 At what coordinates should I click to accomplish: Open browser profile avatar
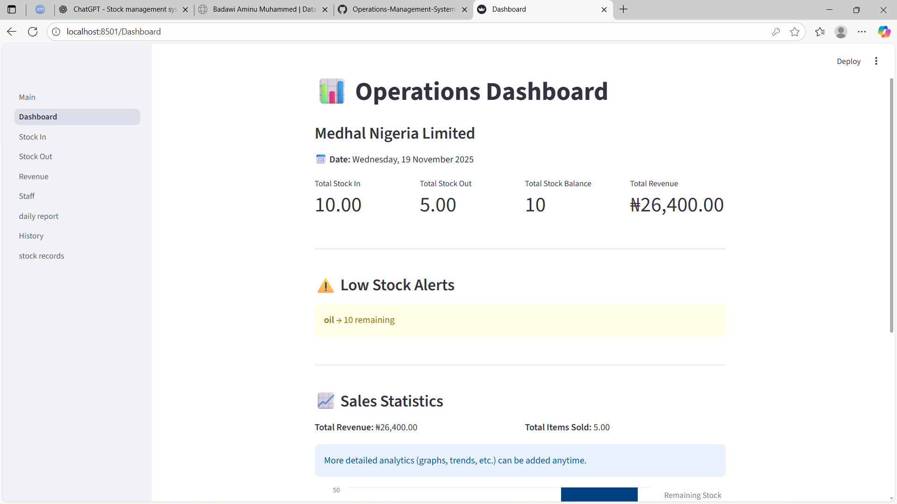(840, 32)
